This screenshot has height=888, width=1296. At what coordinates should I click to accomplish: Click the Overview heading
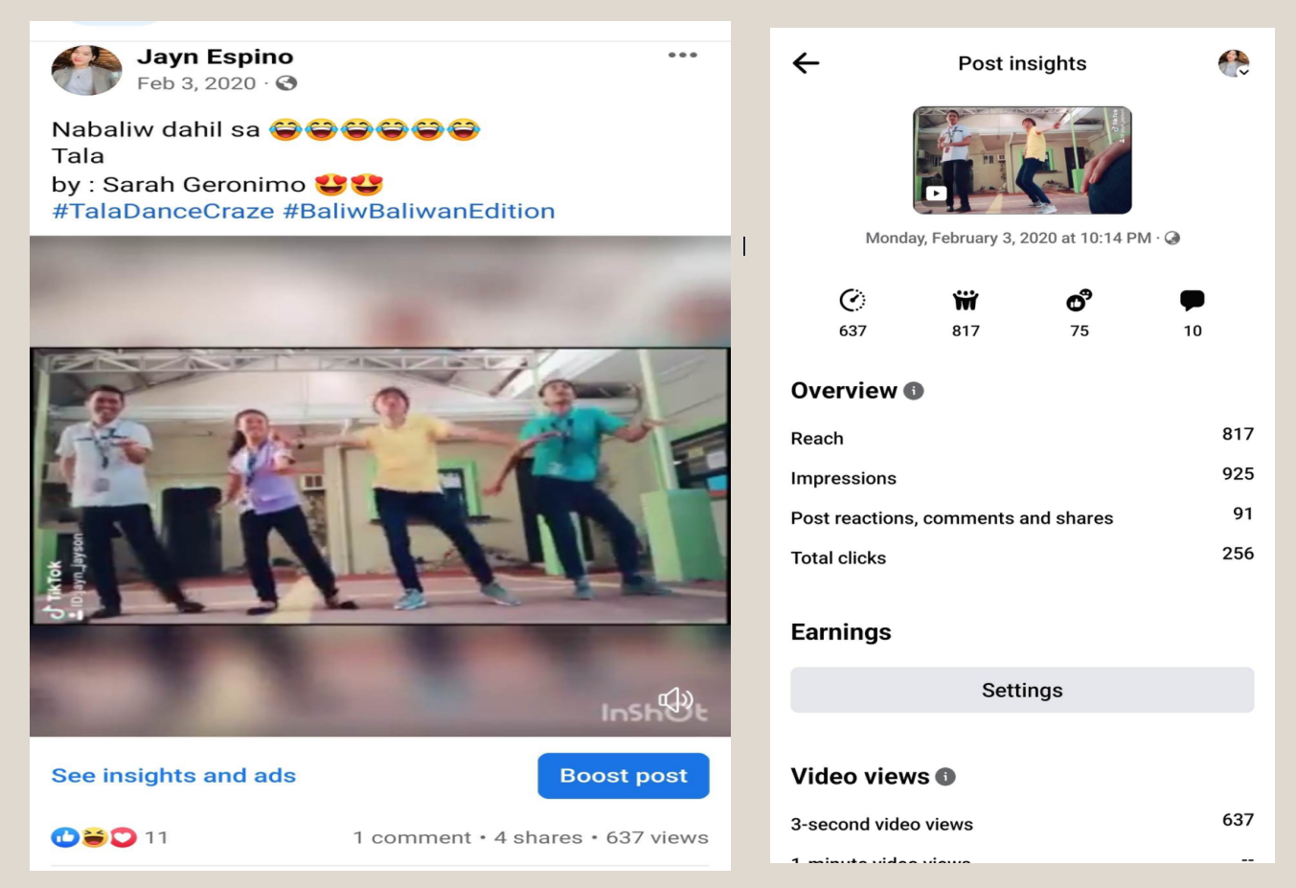pyautogui.click(x=844, y=391)
